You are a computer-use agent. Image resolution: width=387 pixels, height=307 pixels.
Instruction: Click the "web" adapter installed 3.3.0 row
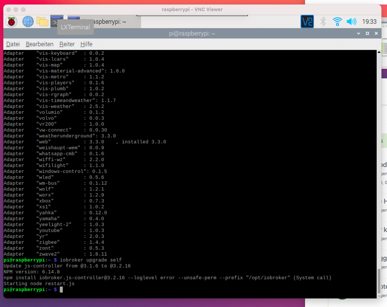point(85,142)
